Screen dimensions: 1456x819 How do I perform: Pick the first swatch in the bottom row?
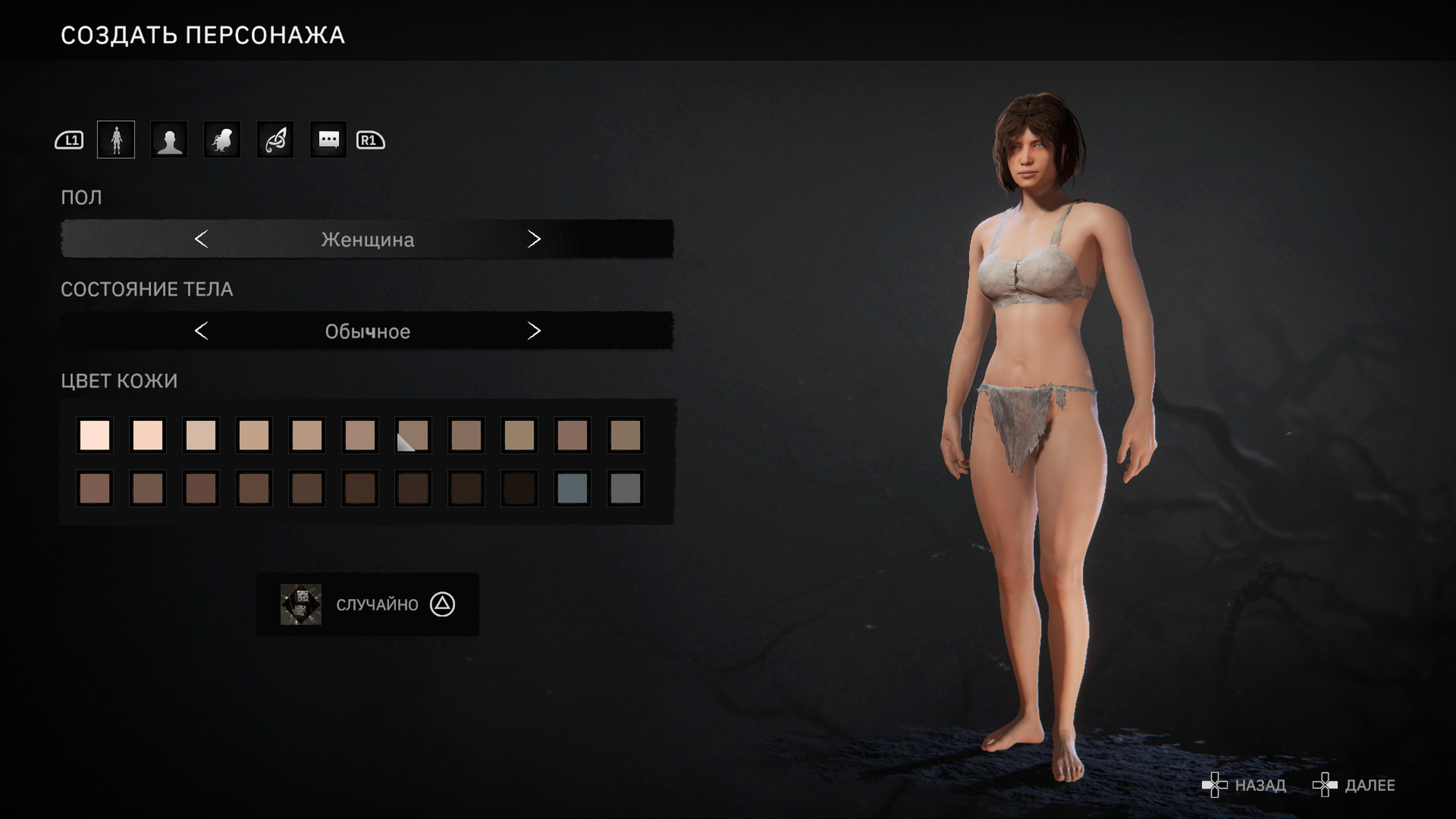pyautogui.click(x=95, y=488)
